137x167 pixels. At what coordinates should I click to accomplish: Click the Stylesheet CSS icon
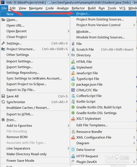tap(73, 67)
